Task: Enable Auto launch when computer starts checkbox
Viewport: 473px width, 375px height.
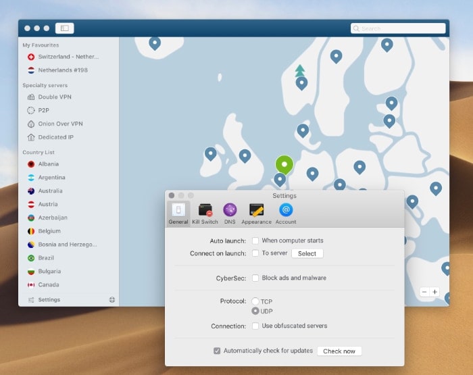Action: (255, 241)
